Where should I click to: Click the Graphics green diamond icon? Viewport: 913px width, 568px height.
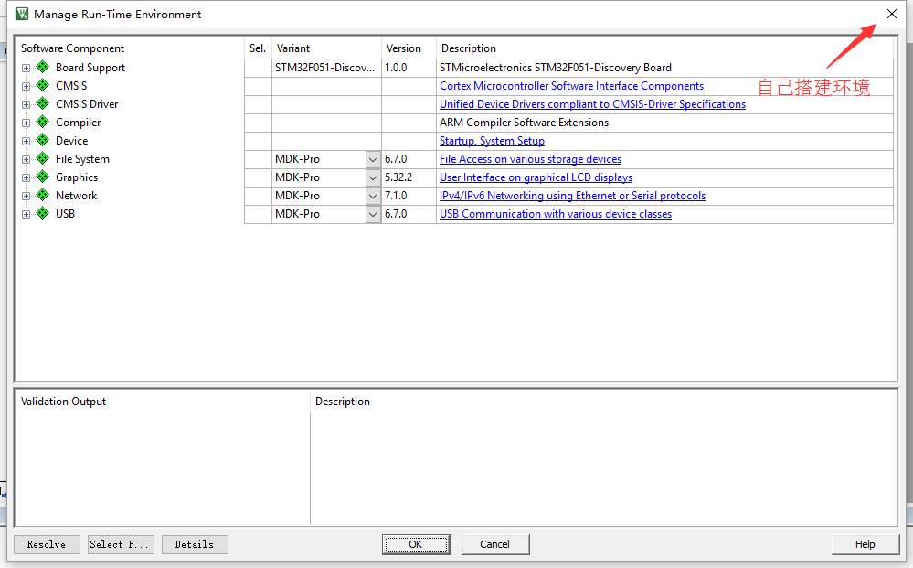coord(43,177)
